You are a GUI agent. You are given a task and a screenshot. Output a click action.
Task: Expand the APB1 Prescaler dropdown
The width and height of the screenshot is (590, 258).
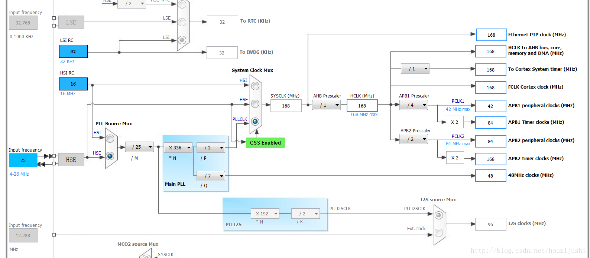pos(414,105)
